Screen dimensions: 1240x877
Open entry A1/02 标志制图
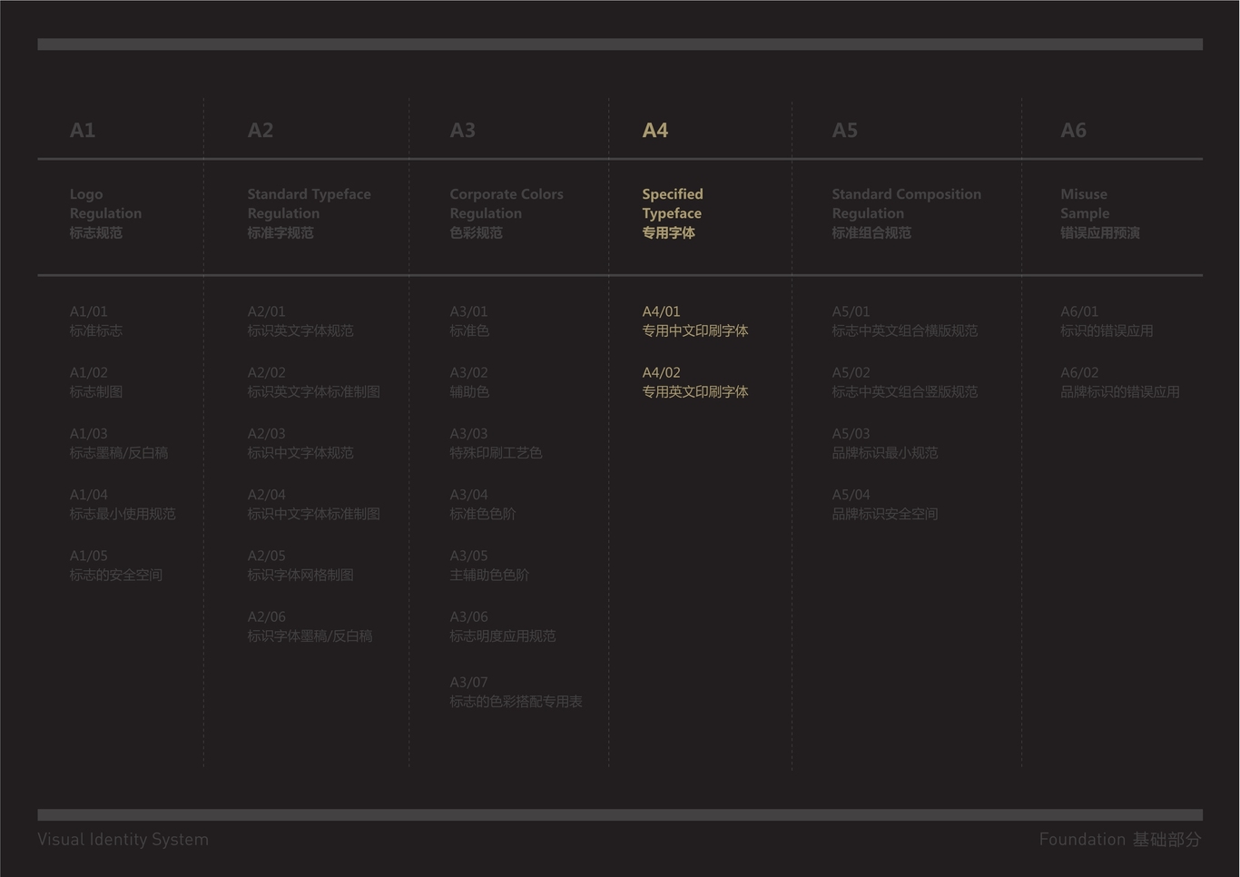(x=96, y=382)
